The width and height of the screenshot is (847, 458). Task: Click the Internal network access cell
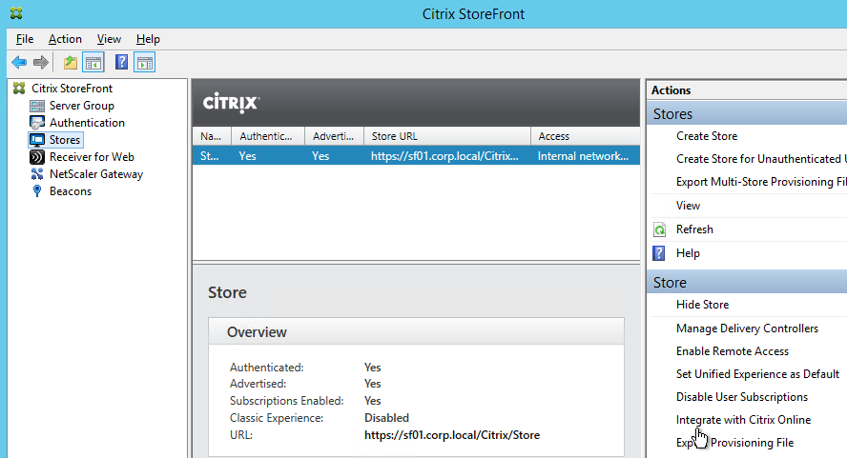tap(583, 156)
